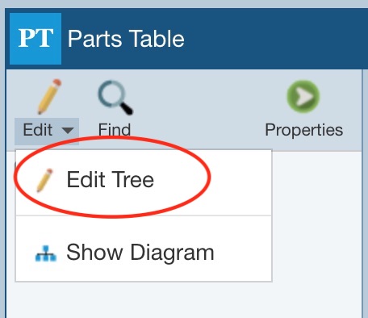Click the hierarchy icon beside Show Diagram
Viewport: 368px width, 318px height.
click(x=46, y=253)
